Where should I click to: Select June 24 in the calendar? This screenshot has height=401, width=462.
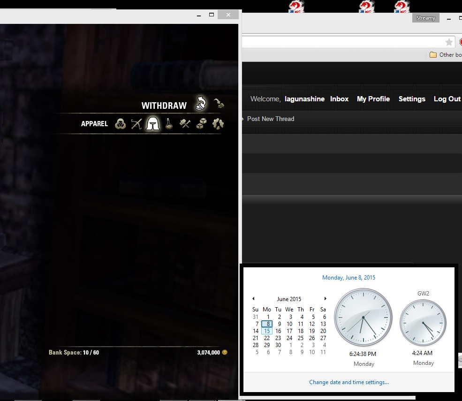coord(289,338)
